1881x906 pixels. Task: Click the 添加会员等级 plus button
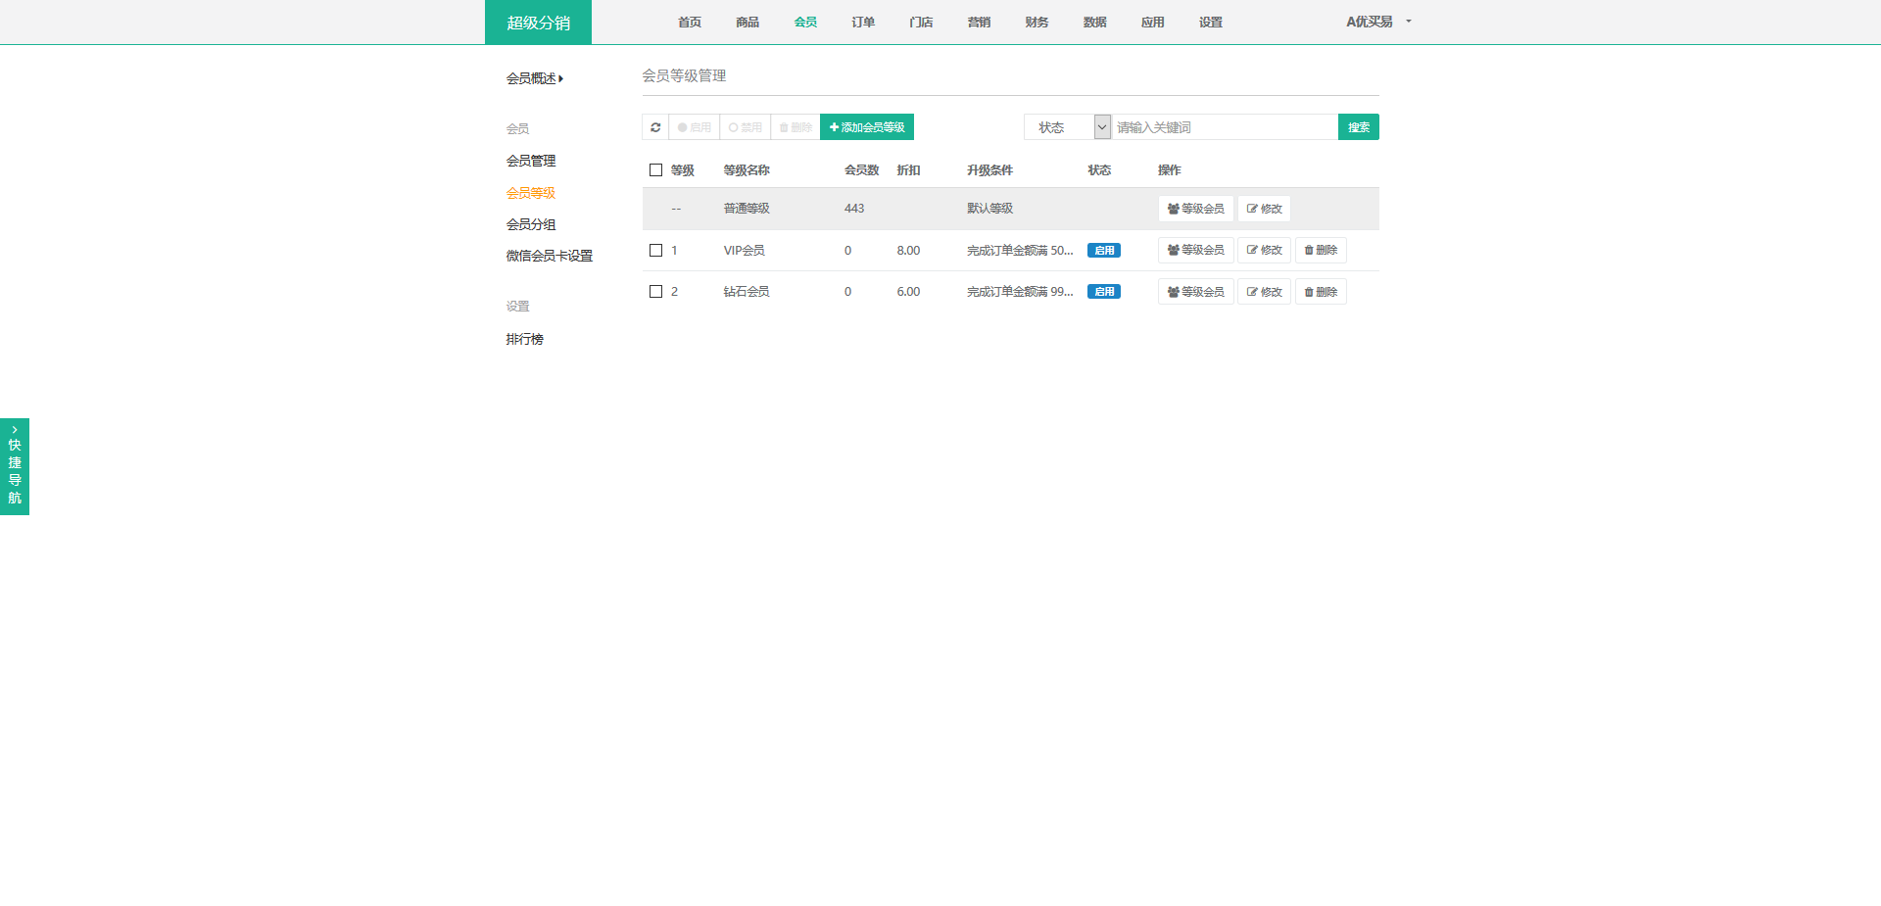[x=866, y=127]
